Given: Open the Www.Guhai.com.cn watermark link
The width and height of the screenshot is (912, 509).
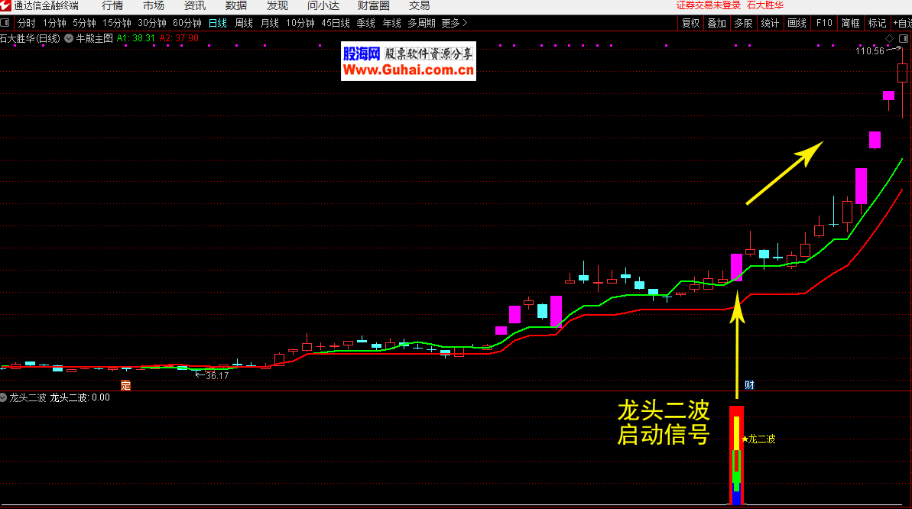Looking at the screenshot, I should tap(408, 70).
